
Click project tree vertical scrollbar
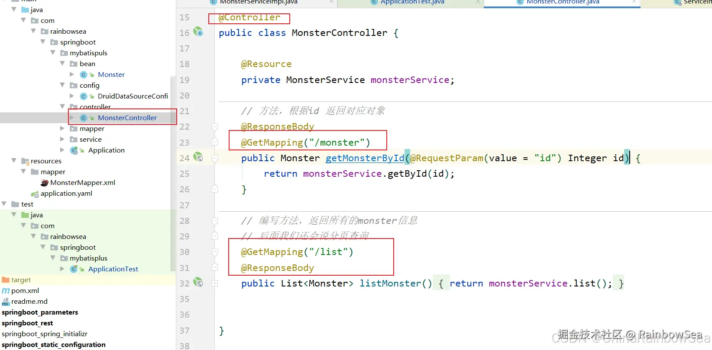point(173,173)
